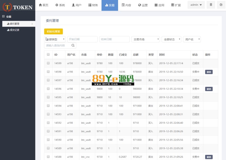Open the 全部状态 dropdown
Image resolution: width=226 pixels, height=160 pixels.
pyautogui.click(x=171, y=39)
